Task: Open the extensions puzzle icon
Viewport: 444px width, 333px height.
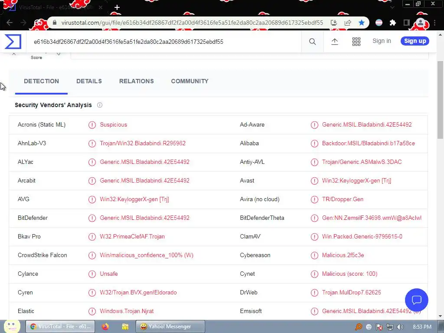Action: (392, 23)
